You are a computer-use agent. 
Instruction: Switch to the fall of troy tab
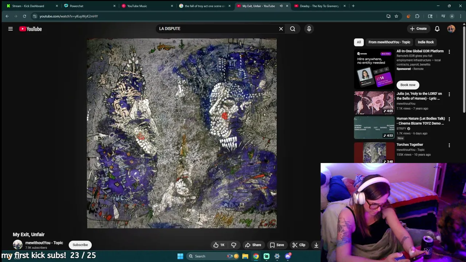[205, 6]
